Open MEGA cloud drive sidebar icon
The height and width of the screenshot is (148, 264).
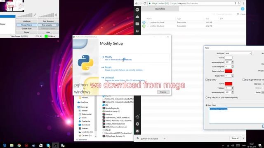(x=137, y=17)
